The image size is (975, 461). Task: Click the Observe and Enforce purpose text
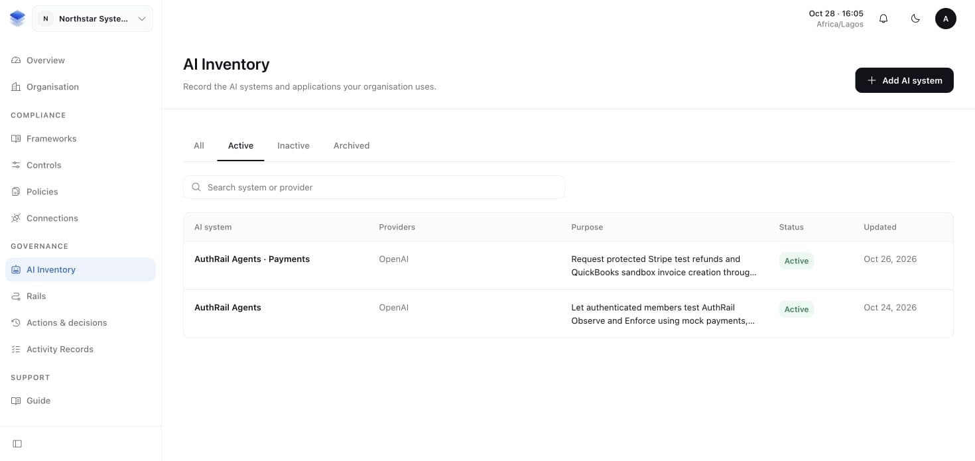click(663, 314)
